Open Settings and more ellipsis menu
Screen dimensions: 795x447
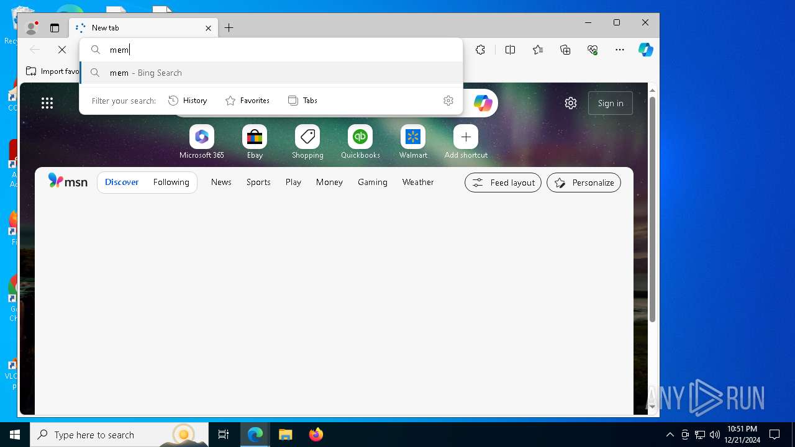pyautogui.click(x=620, y=50)
